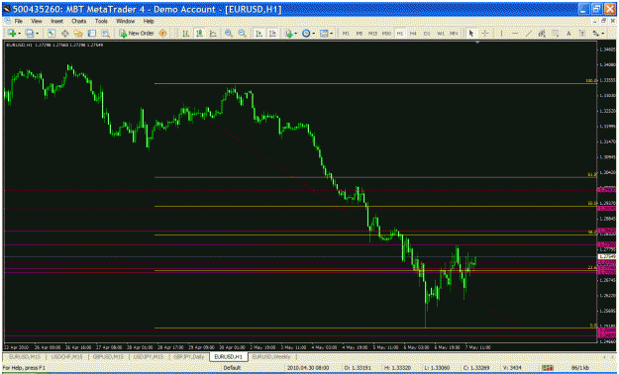Switch to USDJPY,M15 chart tab

[149, 356]
